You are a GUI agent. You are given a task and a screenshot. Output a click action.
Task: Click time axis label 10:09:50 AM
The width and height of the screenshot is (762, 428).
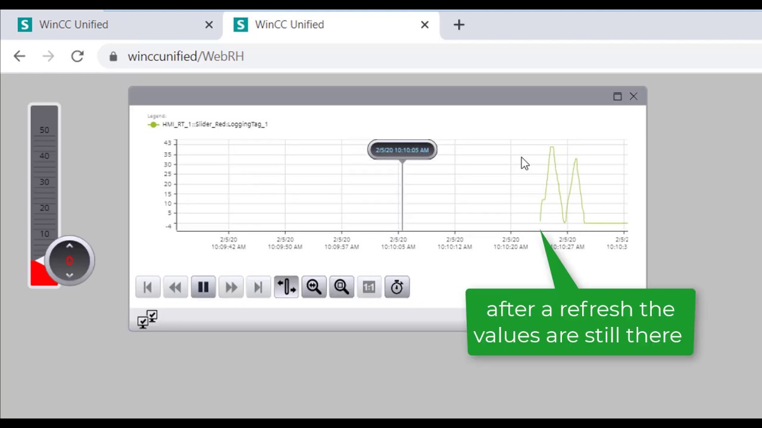[x=285, y=243]
